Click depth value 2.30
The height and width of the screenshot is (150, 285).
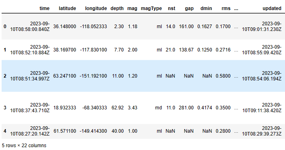(x=119, y=27)
